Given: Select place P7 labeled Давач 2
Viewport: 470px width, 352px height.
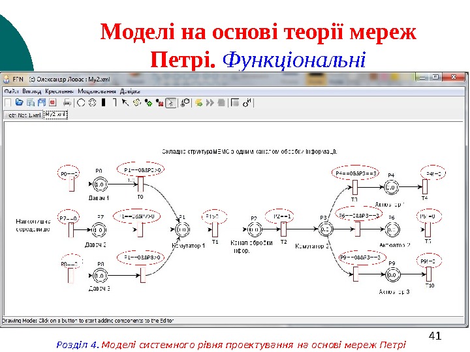Looking at the screenshot, I should pos(99,230).
